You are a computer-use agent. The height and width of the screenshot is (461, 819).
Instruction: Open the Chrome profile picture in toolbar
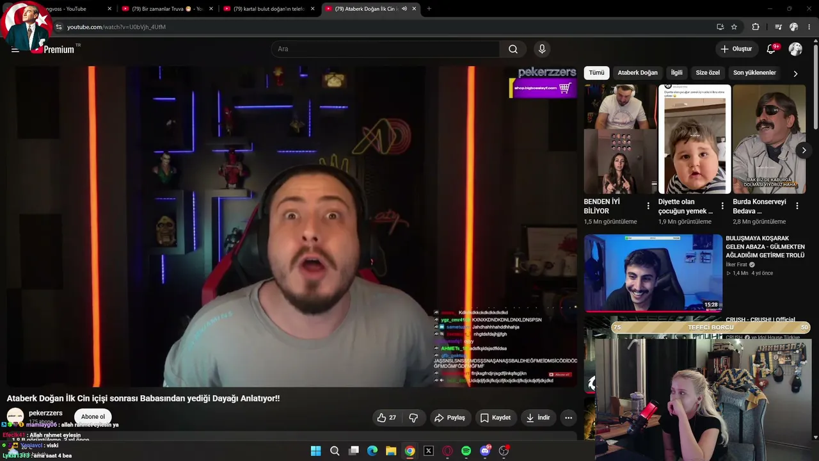click(793, 27)
